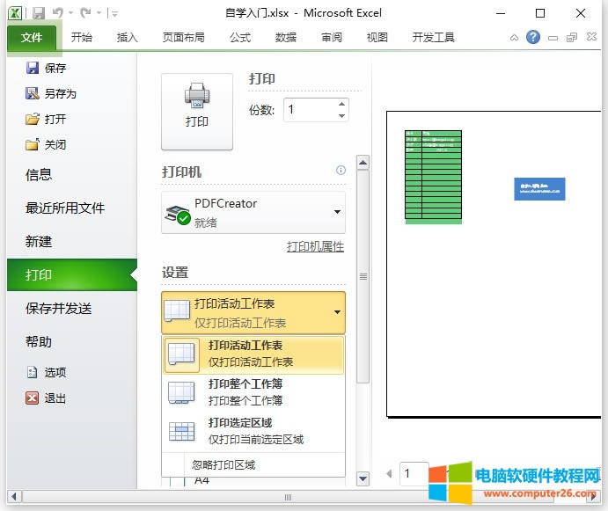Open the Undo history dropdown arrow
This screenshot has height=511, width=608.
coord(70,13)
